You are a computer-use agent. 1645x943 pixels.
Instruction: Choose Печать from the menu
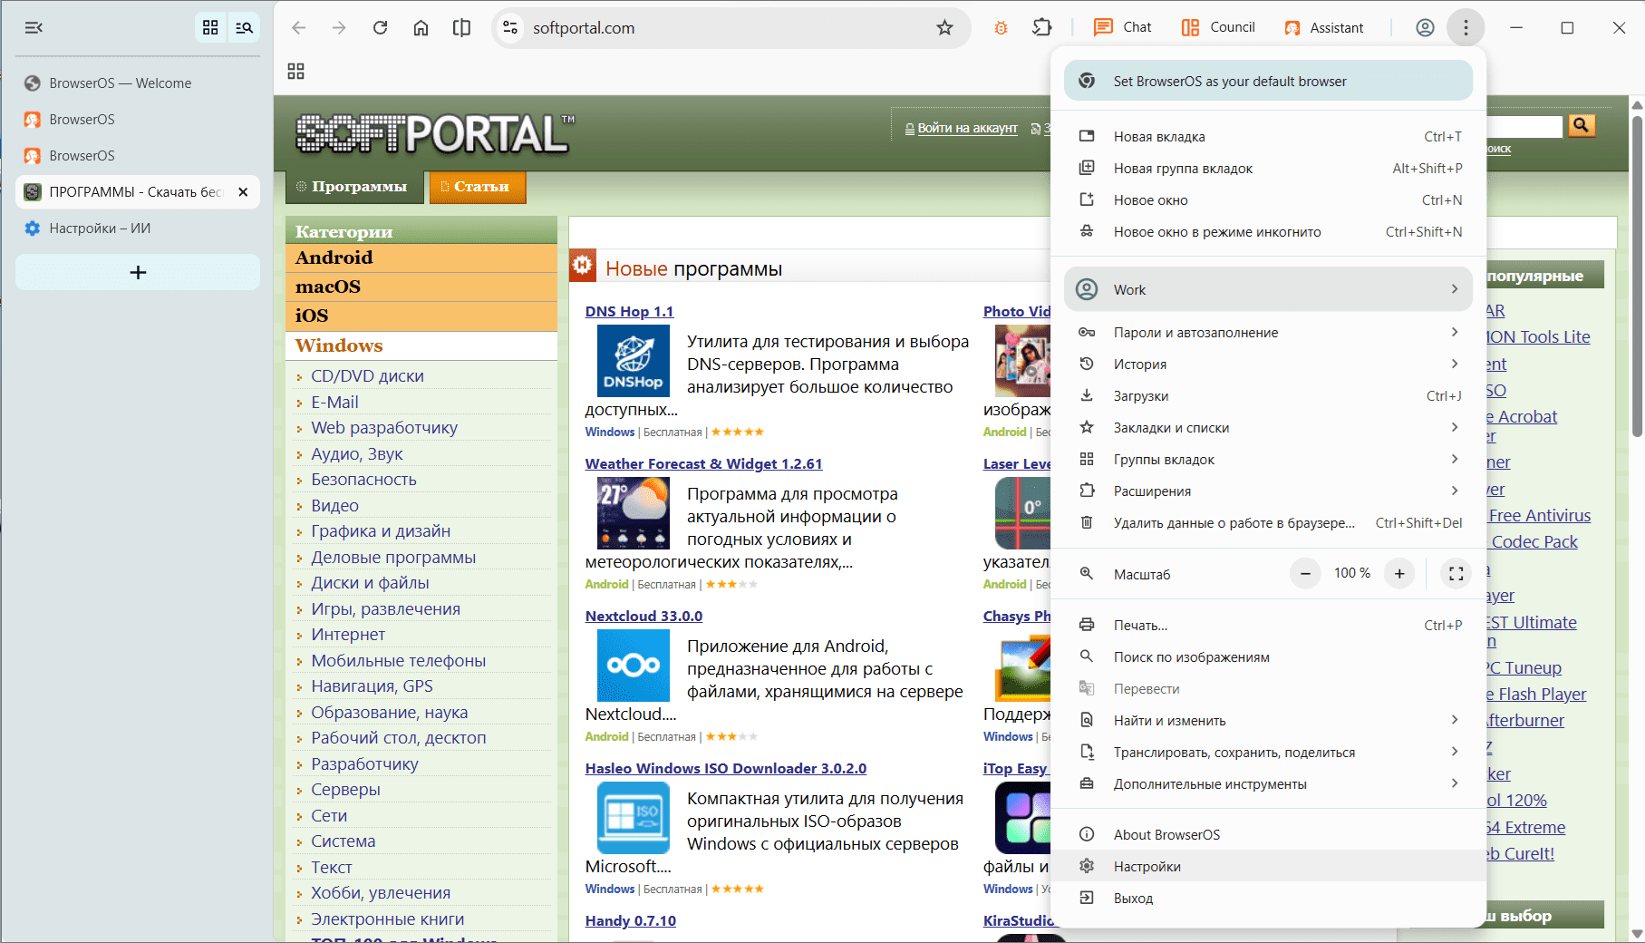(x=1268, y=626)
